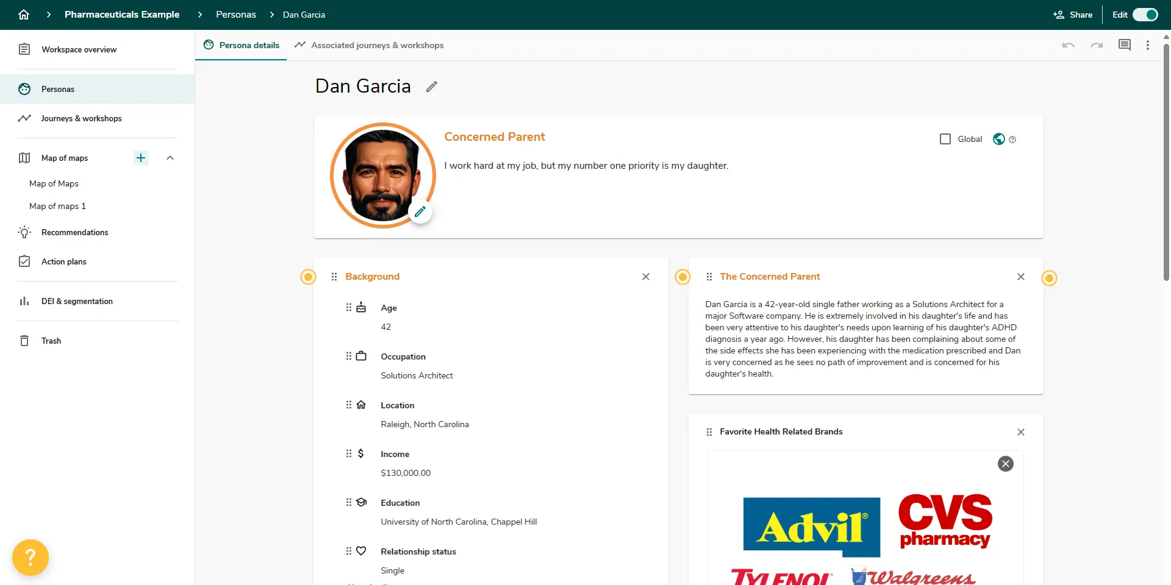Open Journeys & workshops from the sidebar
The width and height of the screenshot is (1171, 585).
[81, 118]
